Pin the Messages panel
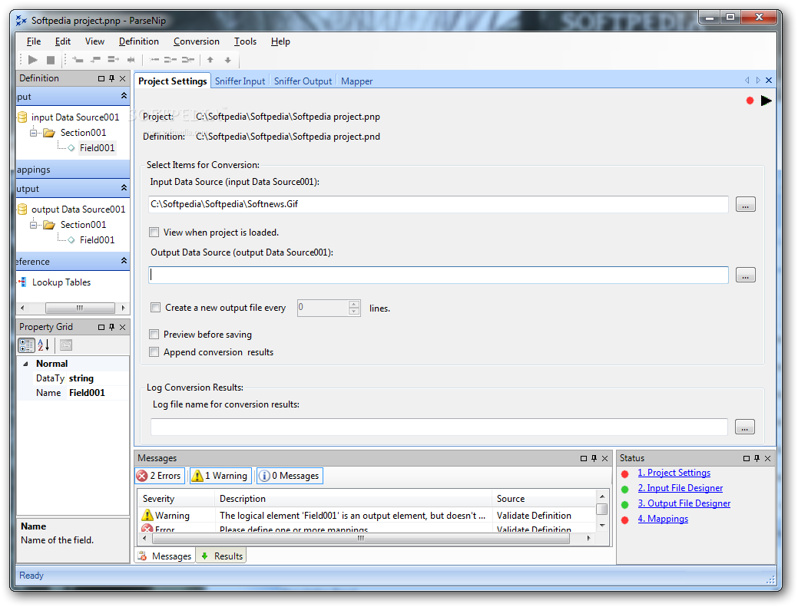This screenshot has width=798, height=607. click(x=594, y=458)
